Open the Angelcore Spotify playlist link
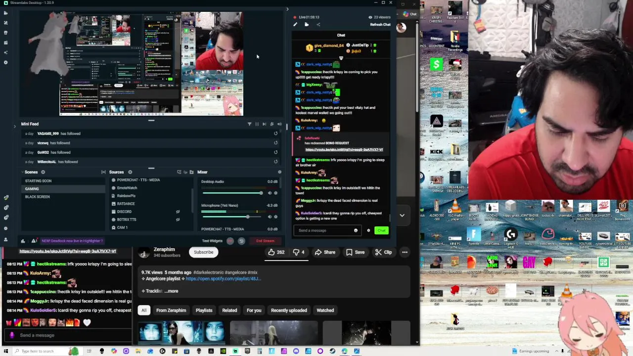This screenshot has height=356, width=633. click(x=223, y=279)
